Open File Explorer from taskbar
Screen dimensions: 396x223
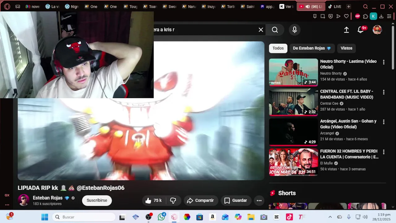point(251,217)
